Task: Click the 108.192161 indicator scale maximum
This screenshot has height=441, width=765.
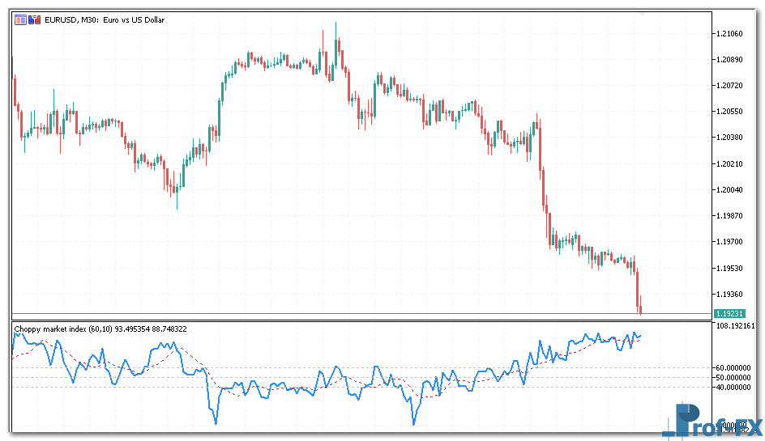Action: coord(736,325)
